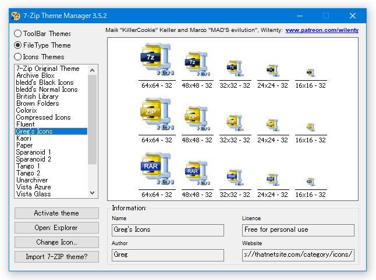Click the 32x32 RAR archive icon preview
Viewport: 376px width, 280px height.
(x=235, y=177)
